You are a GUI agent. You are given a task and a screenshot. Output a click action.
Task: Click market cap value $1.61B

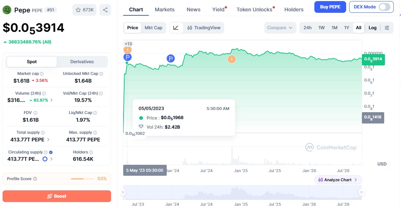point(22,81)
